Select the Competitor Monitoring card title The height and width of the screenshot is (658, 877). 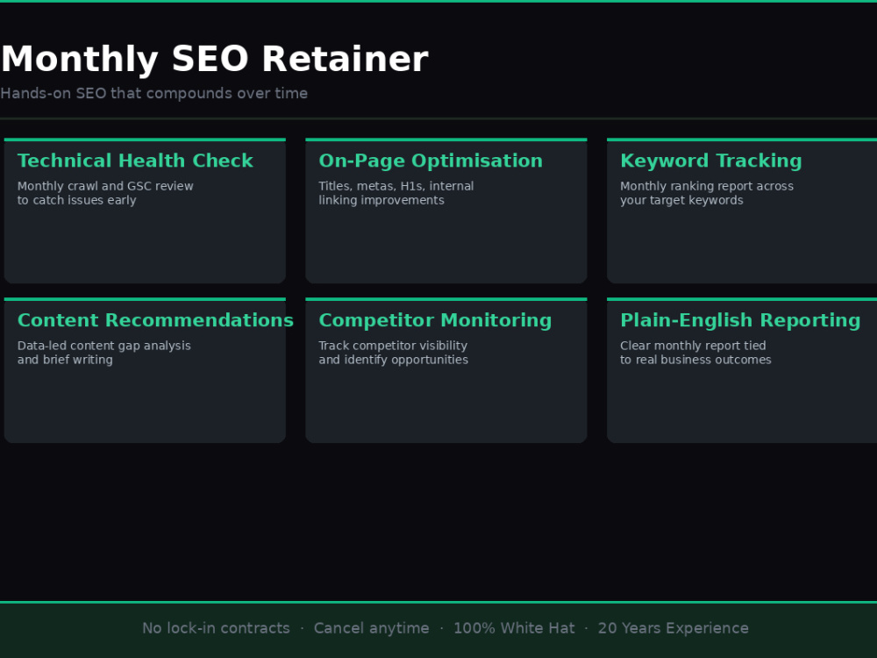point(435,320)
